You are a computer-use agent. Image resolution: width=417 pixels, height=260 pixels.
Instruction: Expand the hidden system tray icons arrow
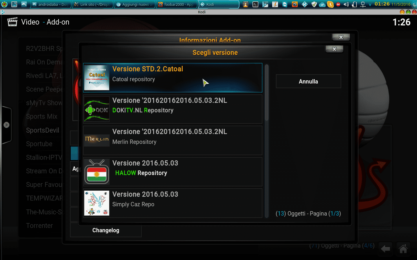370,5
